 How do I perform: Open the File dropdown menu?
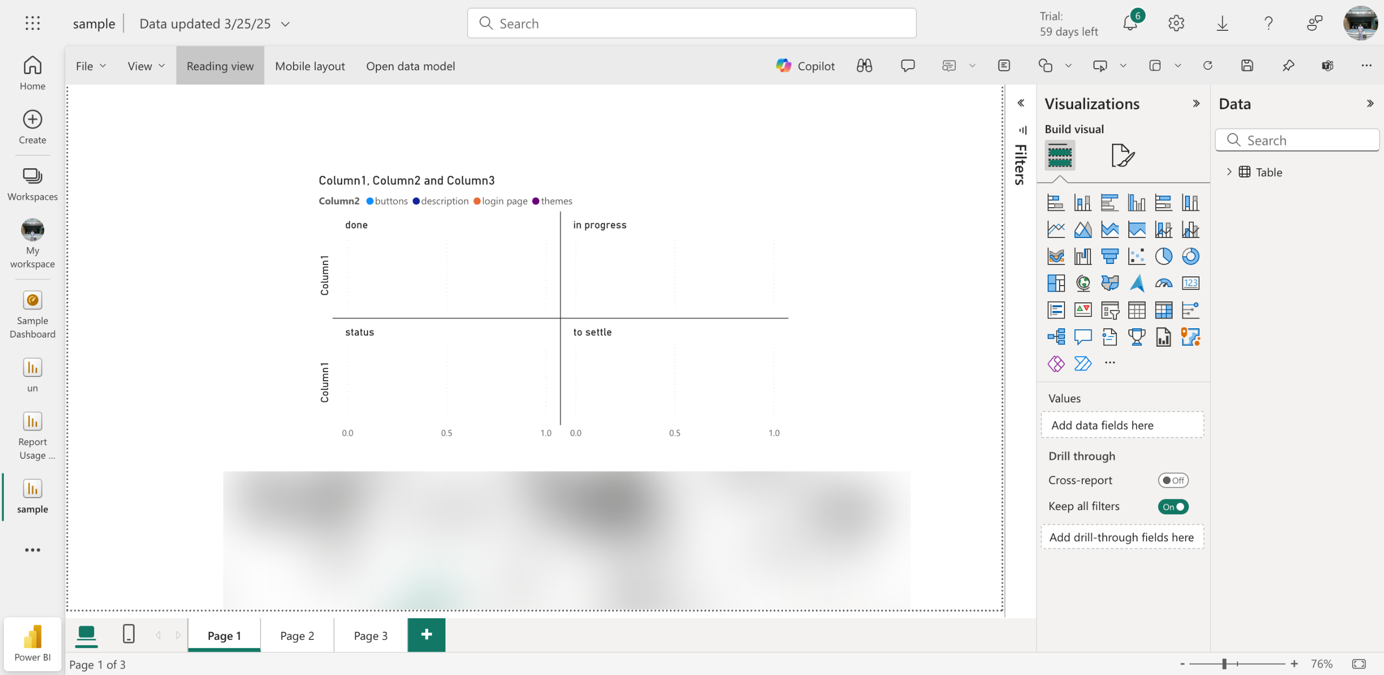(90, 66)
